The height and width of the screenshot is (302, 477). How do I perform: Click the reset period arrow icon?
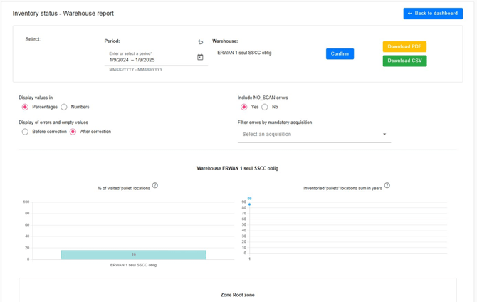200,42
